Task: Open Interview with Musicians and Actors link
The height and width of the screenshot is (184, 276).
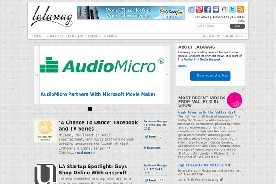Action: (x=209, y=172)
